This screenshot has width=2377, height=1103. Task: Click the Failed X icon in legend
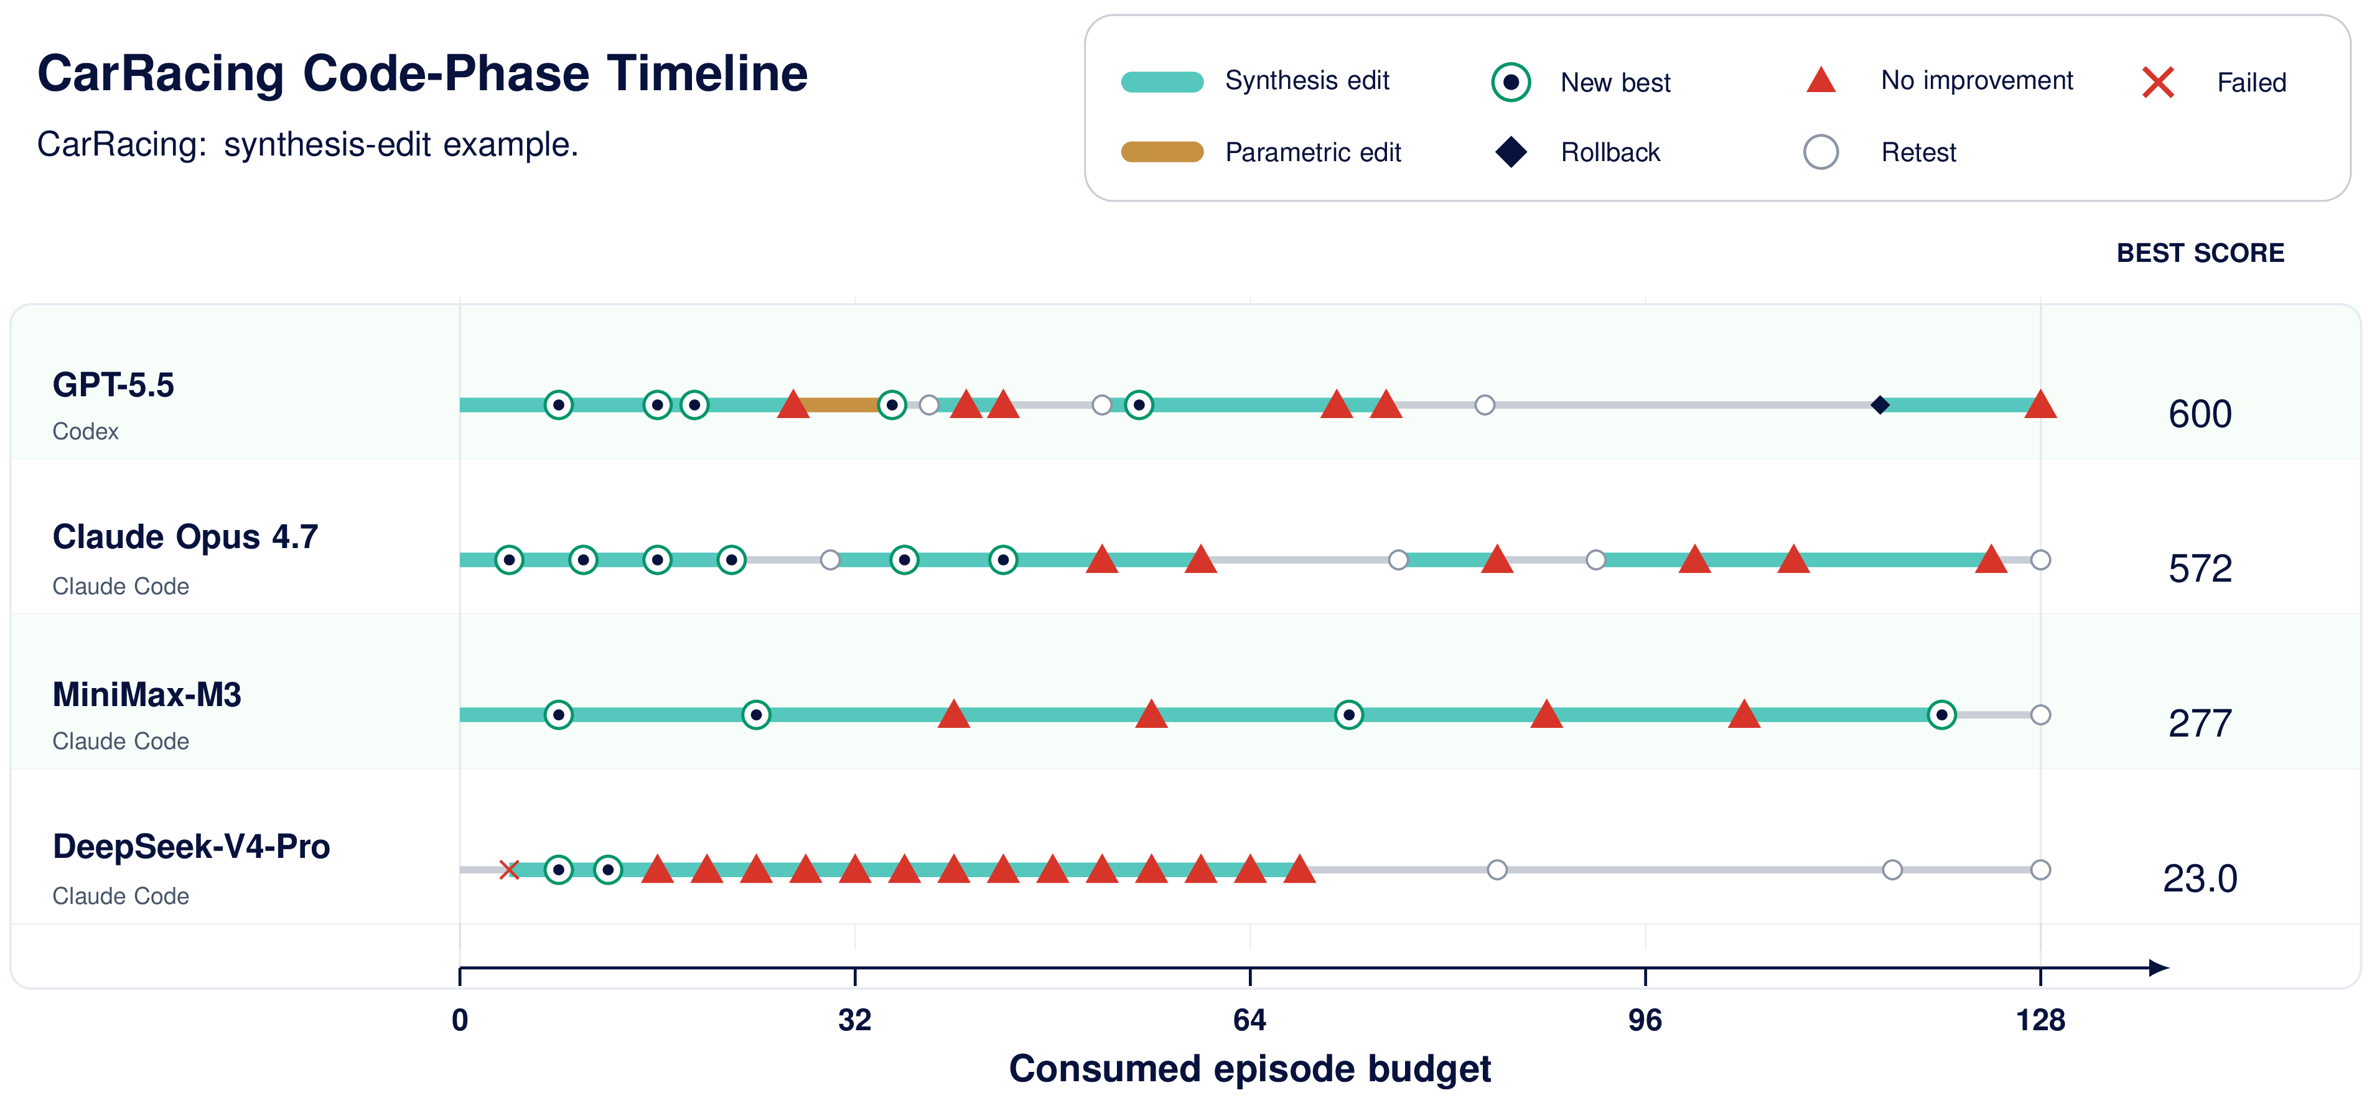click(x=2157, y=82)
